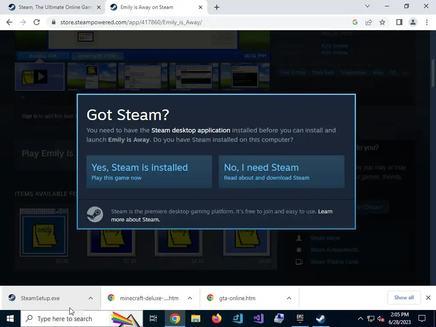The image size is (436, 327).
Task: Focus the address bar URL
Action: (x=131, y=22)
